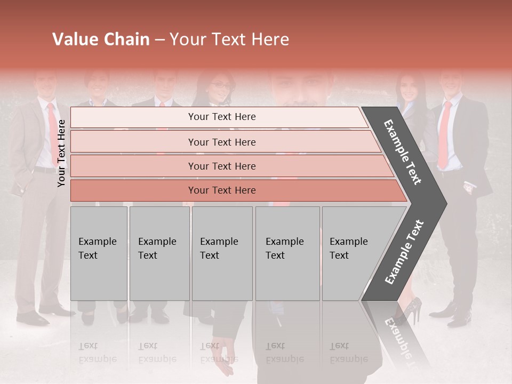Click the lower arrow's Example Text label
This screenshot has height=384, width=512.
pos(404,252)
